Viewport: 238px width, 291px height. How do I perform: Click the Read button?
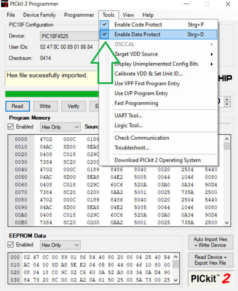point(17,106)
